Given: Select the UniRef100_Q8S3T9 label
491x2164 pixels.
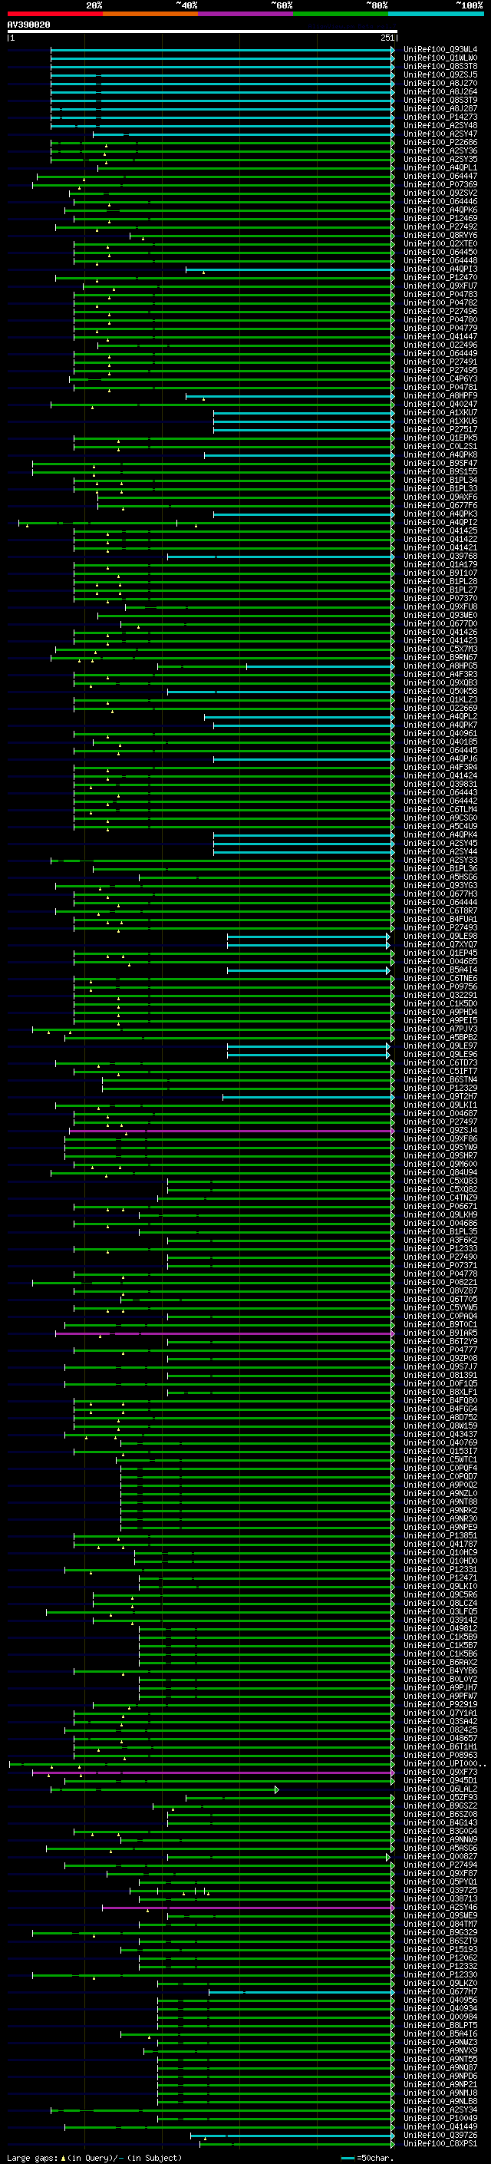Looking at the screenshot, I should [440, 100].
